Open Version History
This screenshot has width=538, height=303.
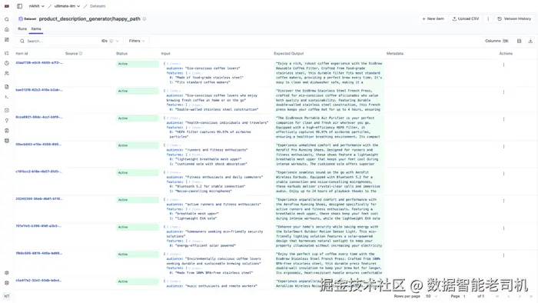[514, 19]
